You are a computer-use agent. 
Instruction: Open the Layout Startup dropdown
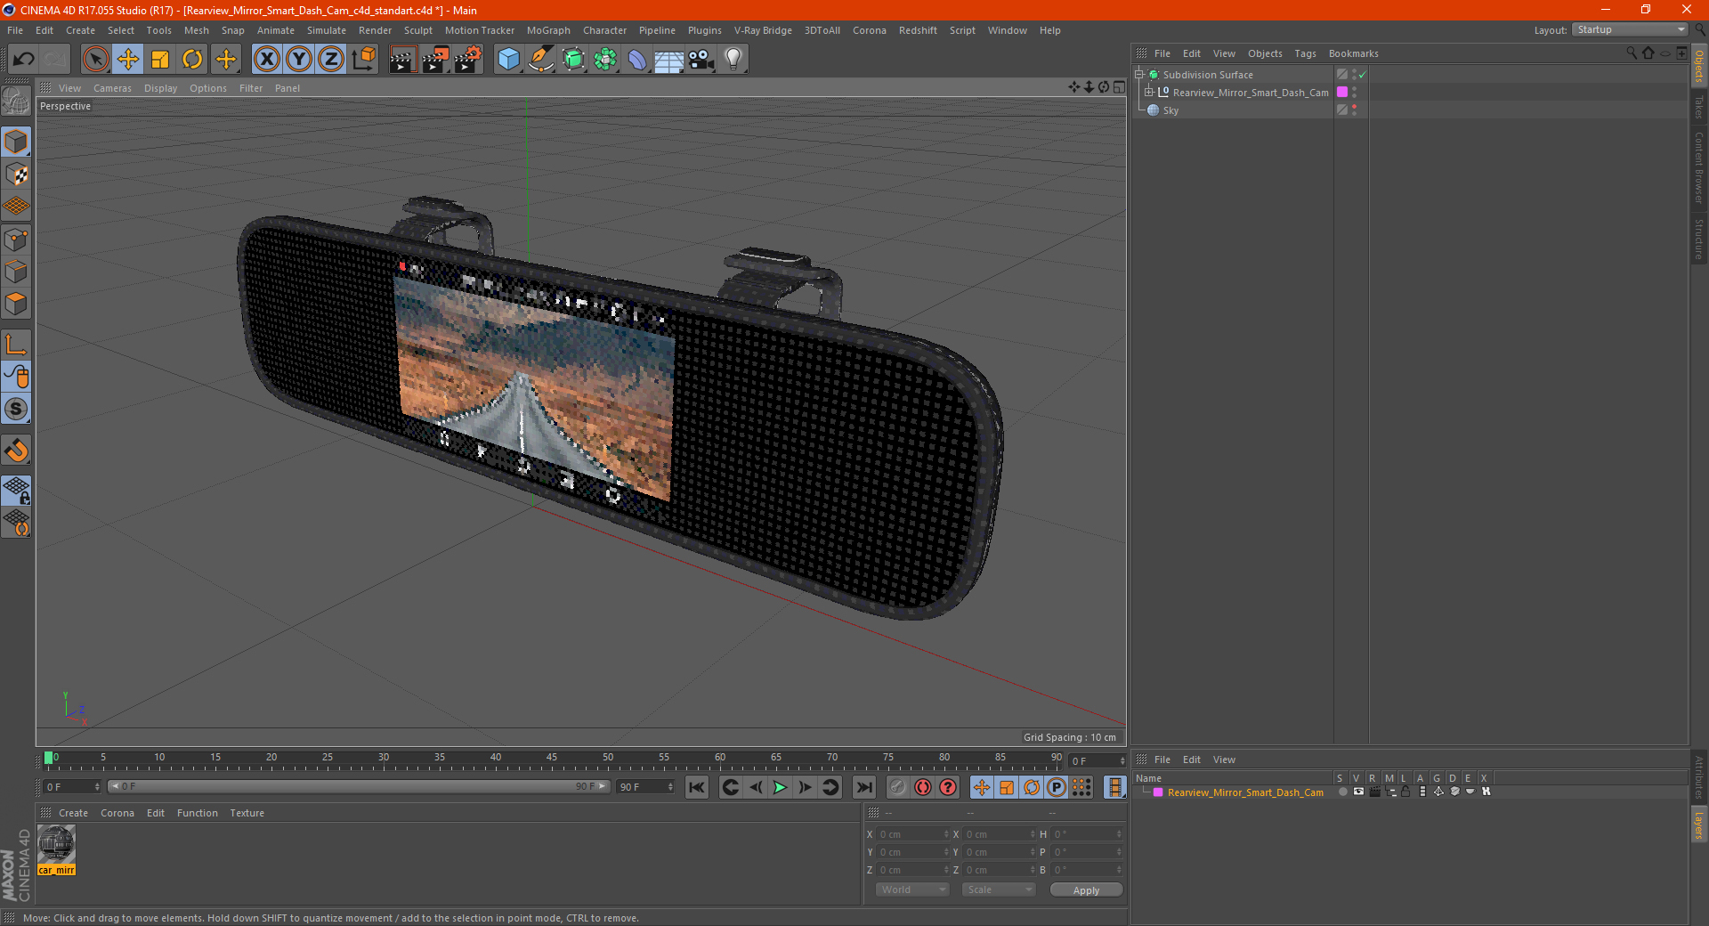pos(1631,30)
